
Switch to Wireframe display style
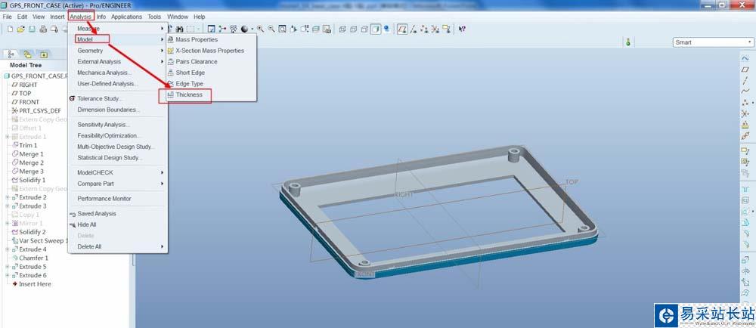342,29
